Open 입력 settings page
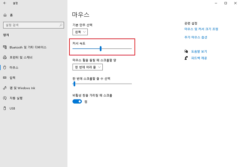This screenshot has height=167, width=240. (12, 78)
